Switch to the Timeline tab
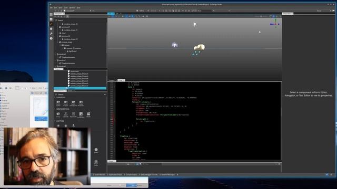The height and width of the screenshot is (189, 337). pyautogui.click(x=112, y=80)
